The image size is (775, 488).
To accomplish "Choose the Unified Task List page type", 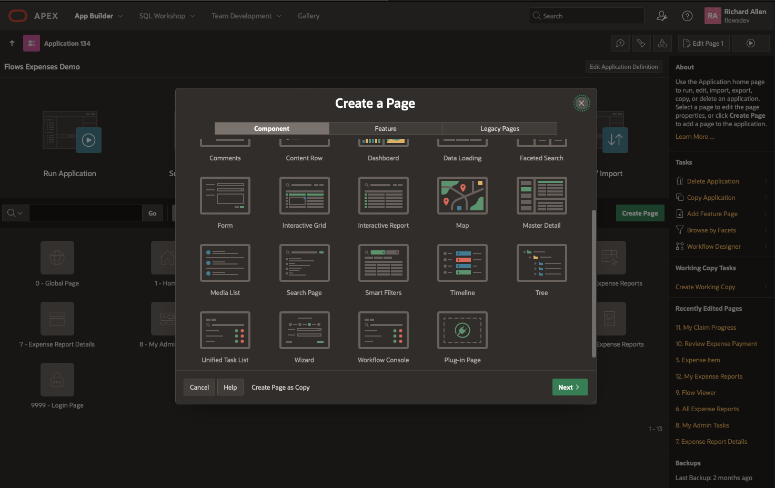I will tap(225, 330).
